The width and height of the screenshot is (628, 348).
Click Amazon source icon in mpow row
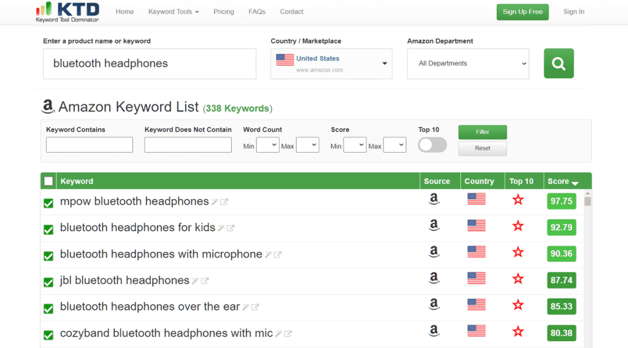(x=434, y=199)
